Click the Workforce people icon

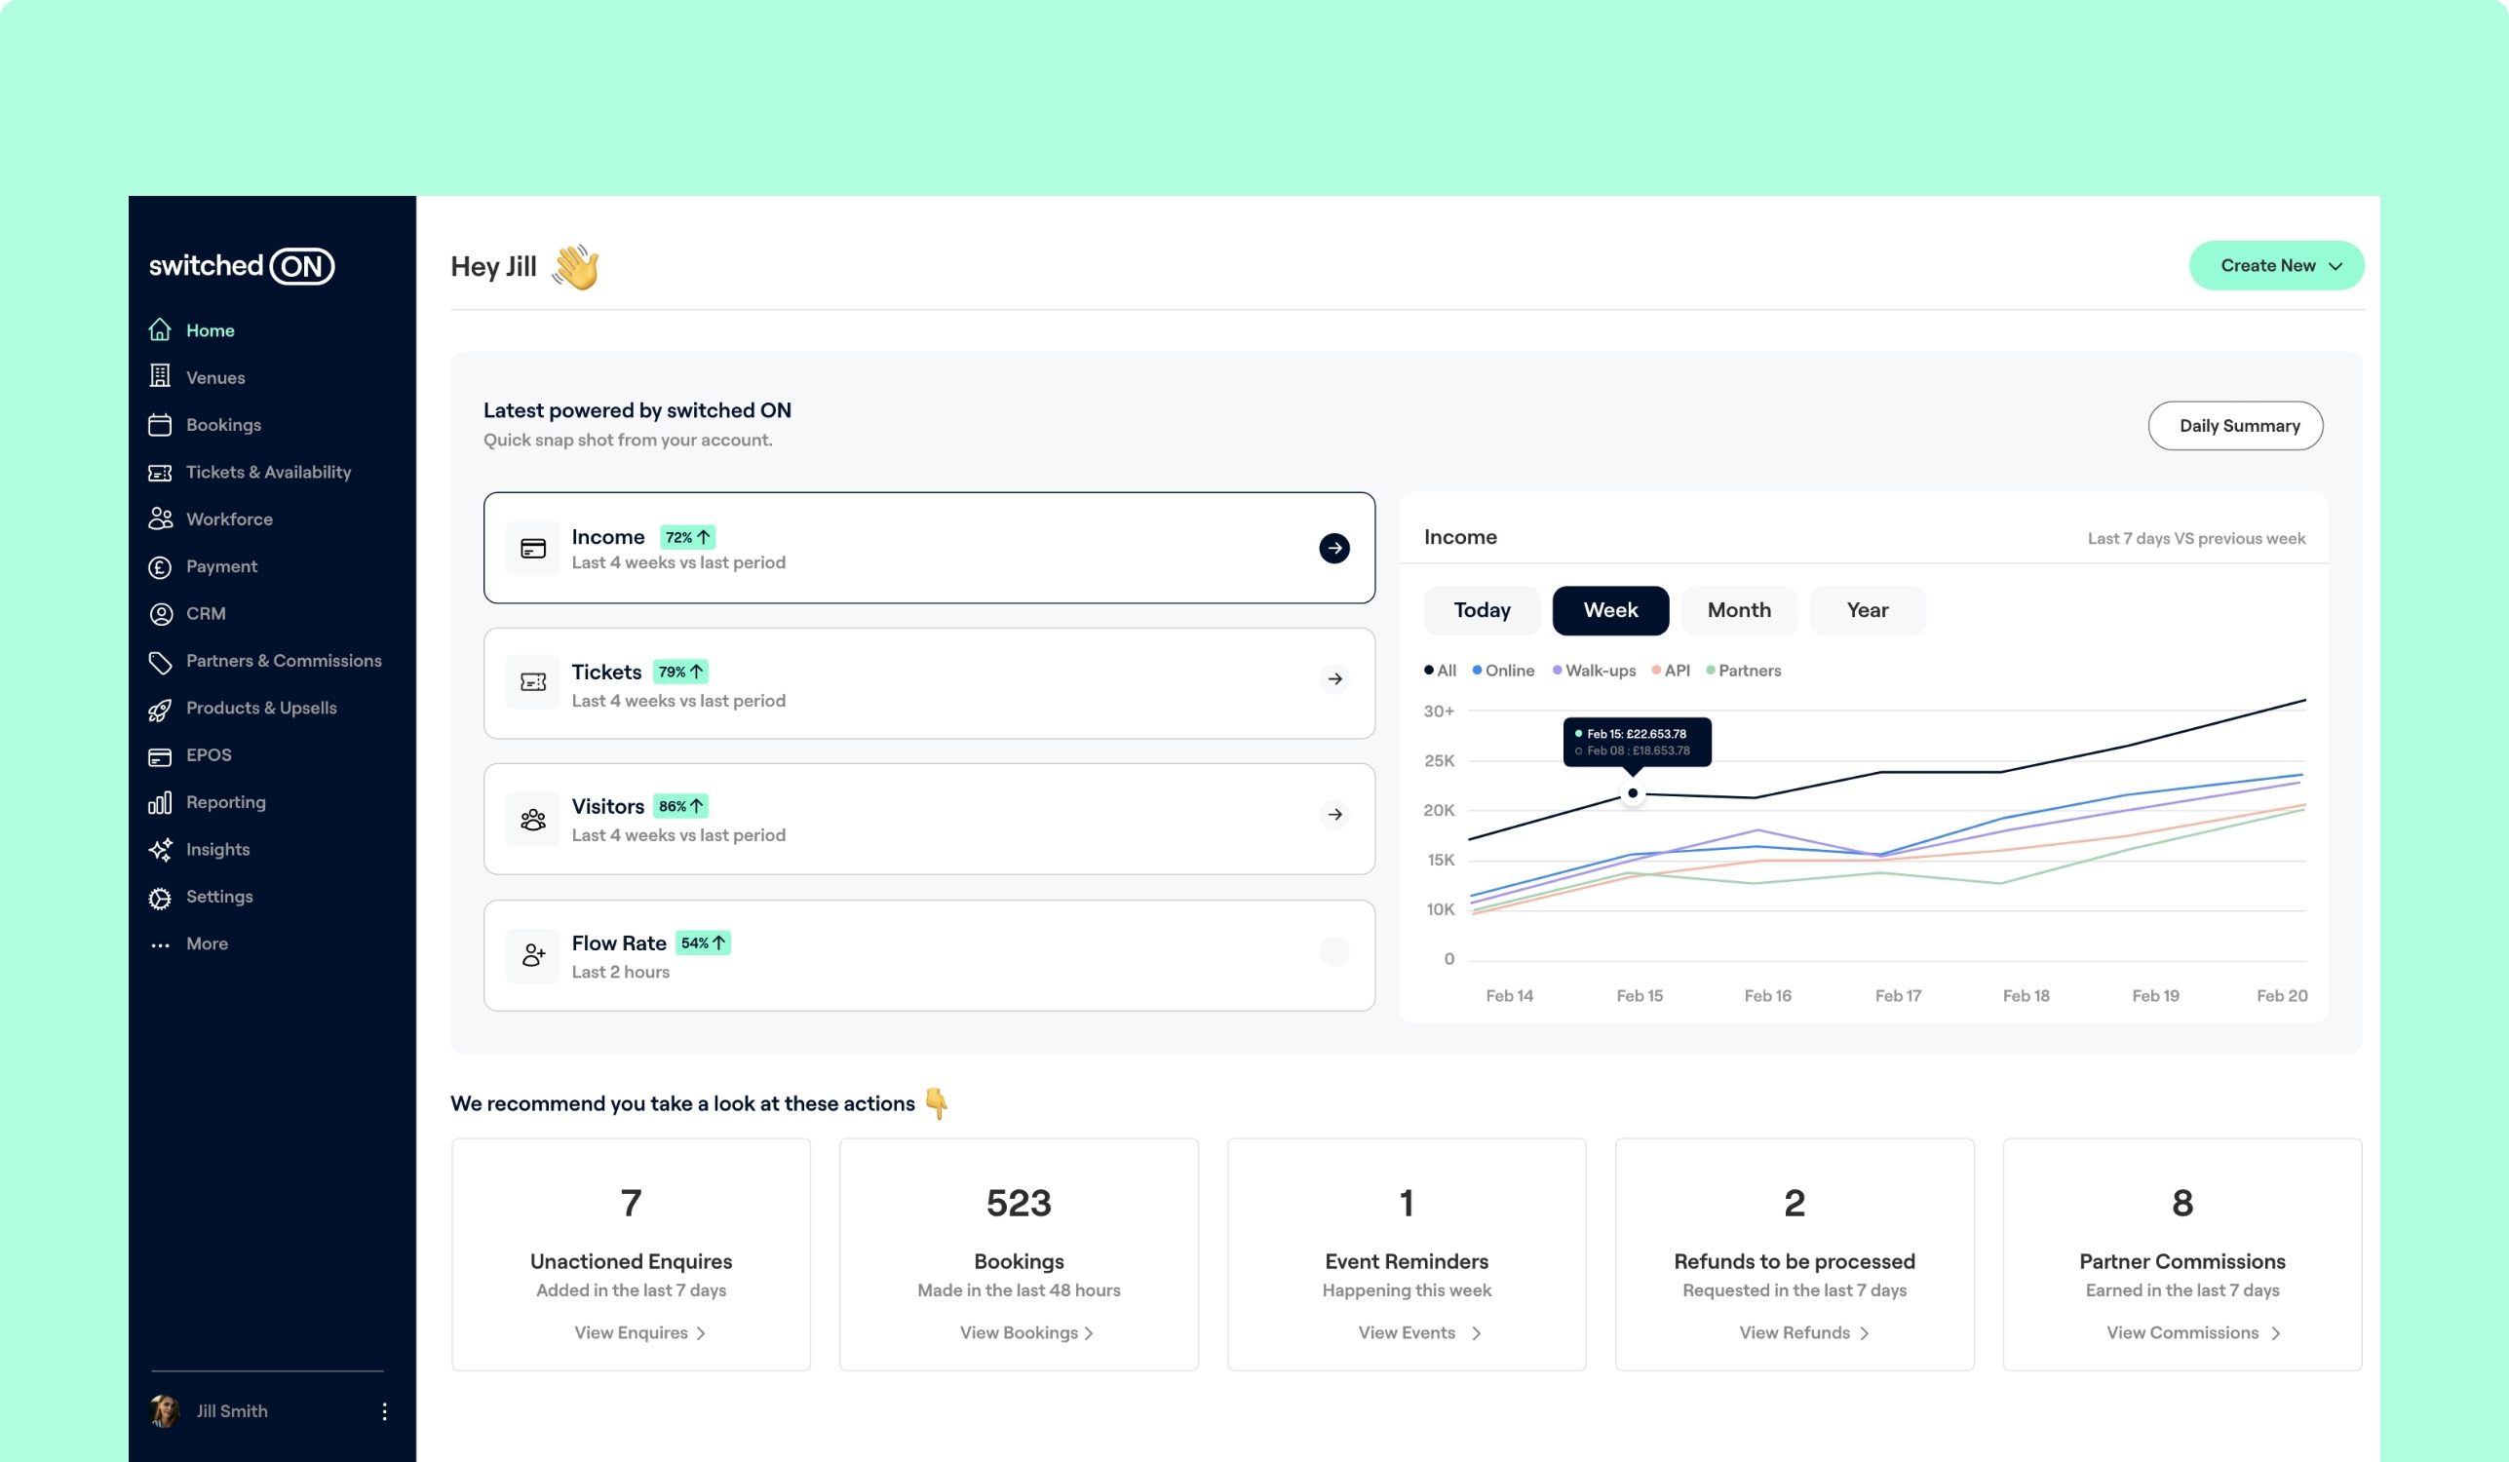(x=159, y=519)
